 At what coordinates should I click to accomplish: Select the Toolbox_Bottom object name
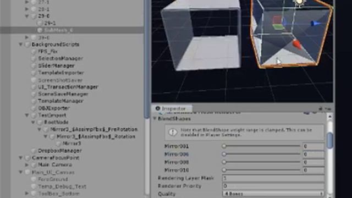click(x=59, y=193)
